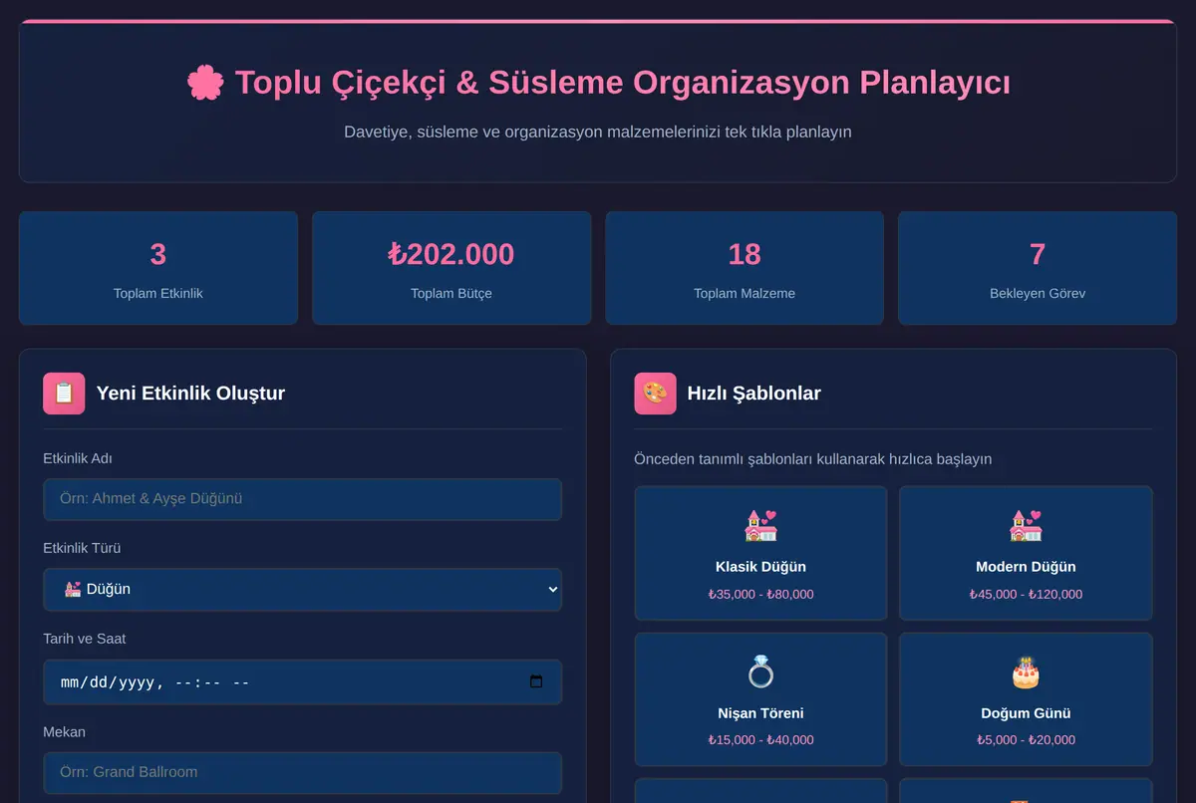Click the birthday cake icon on Doğum Günü
This screenshot has width=1196, height=803.
click(1026, 671)
